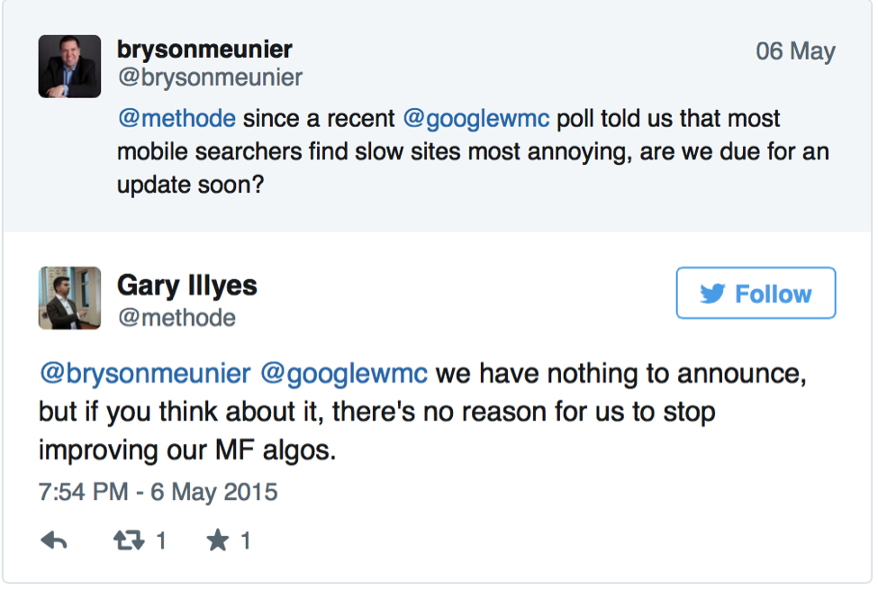Click the Gary Illyes display name
Screen dimensions: 878x590
point(186,286)
